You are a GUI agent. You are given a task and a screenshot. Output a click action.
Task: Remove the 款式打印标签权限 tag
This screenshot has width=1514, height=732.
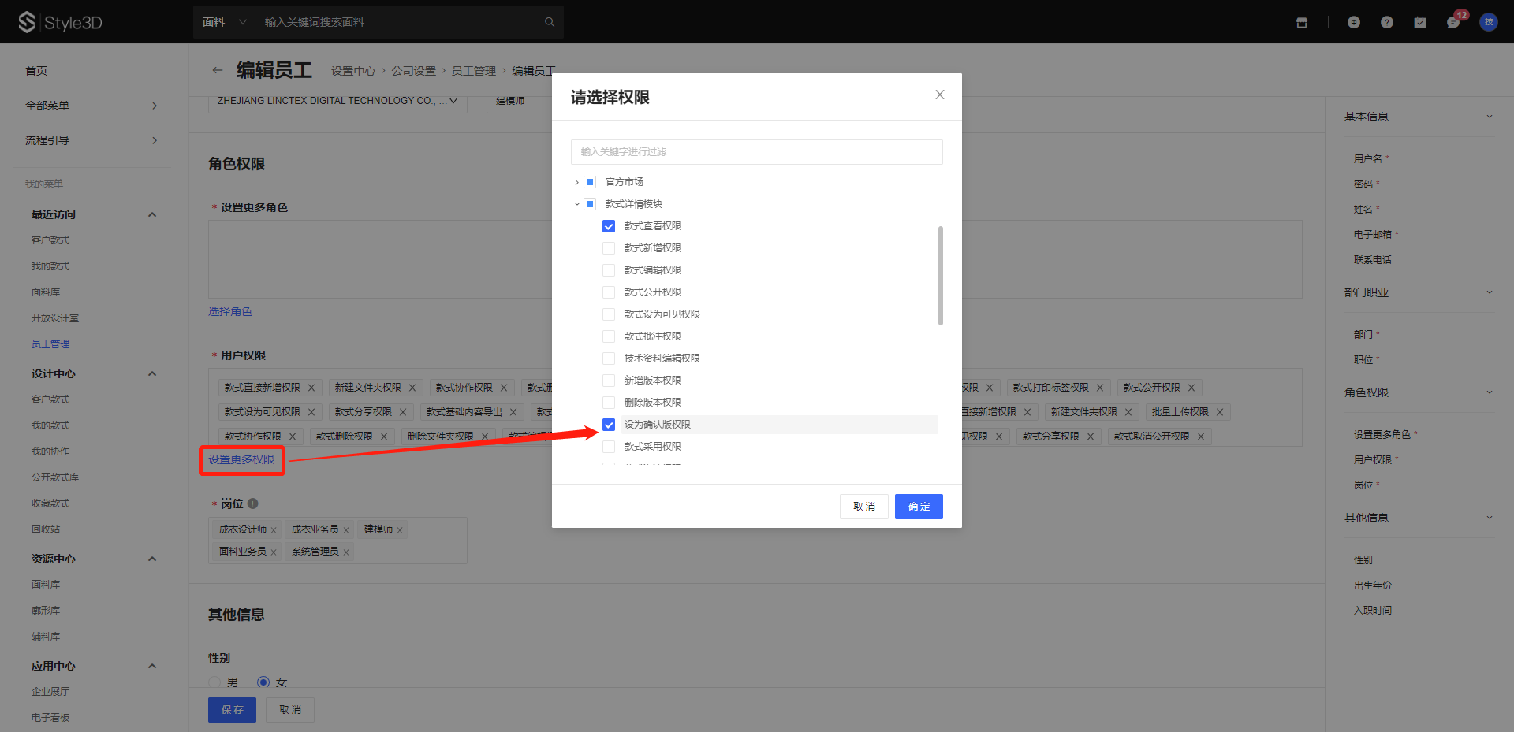pyautogui.click(x=1100, y=388)
